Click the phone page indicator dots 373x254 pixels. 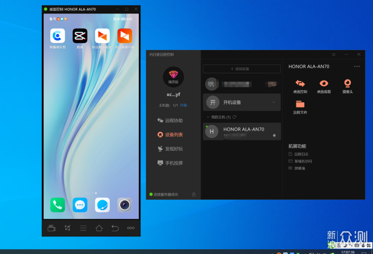coord(91,193)
